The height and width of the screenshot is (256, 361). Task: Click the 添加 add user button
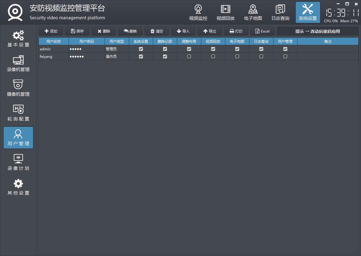click(x=51, y=31)
